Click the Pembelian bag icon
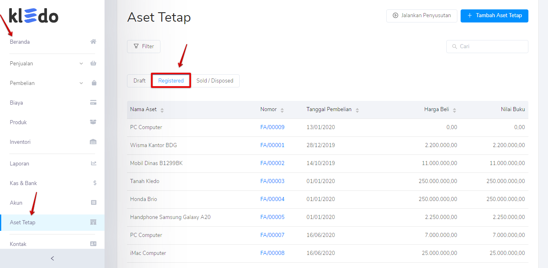The image size is (548, 268). tap(93, 83)
